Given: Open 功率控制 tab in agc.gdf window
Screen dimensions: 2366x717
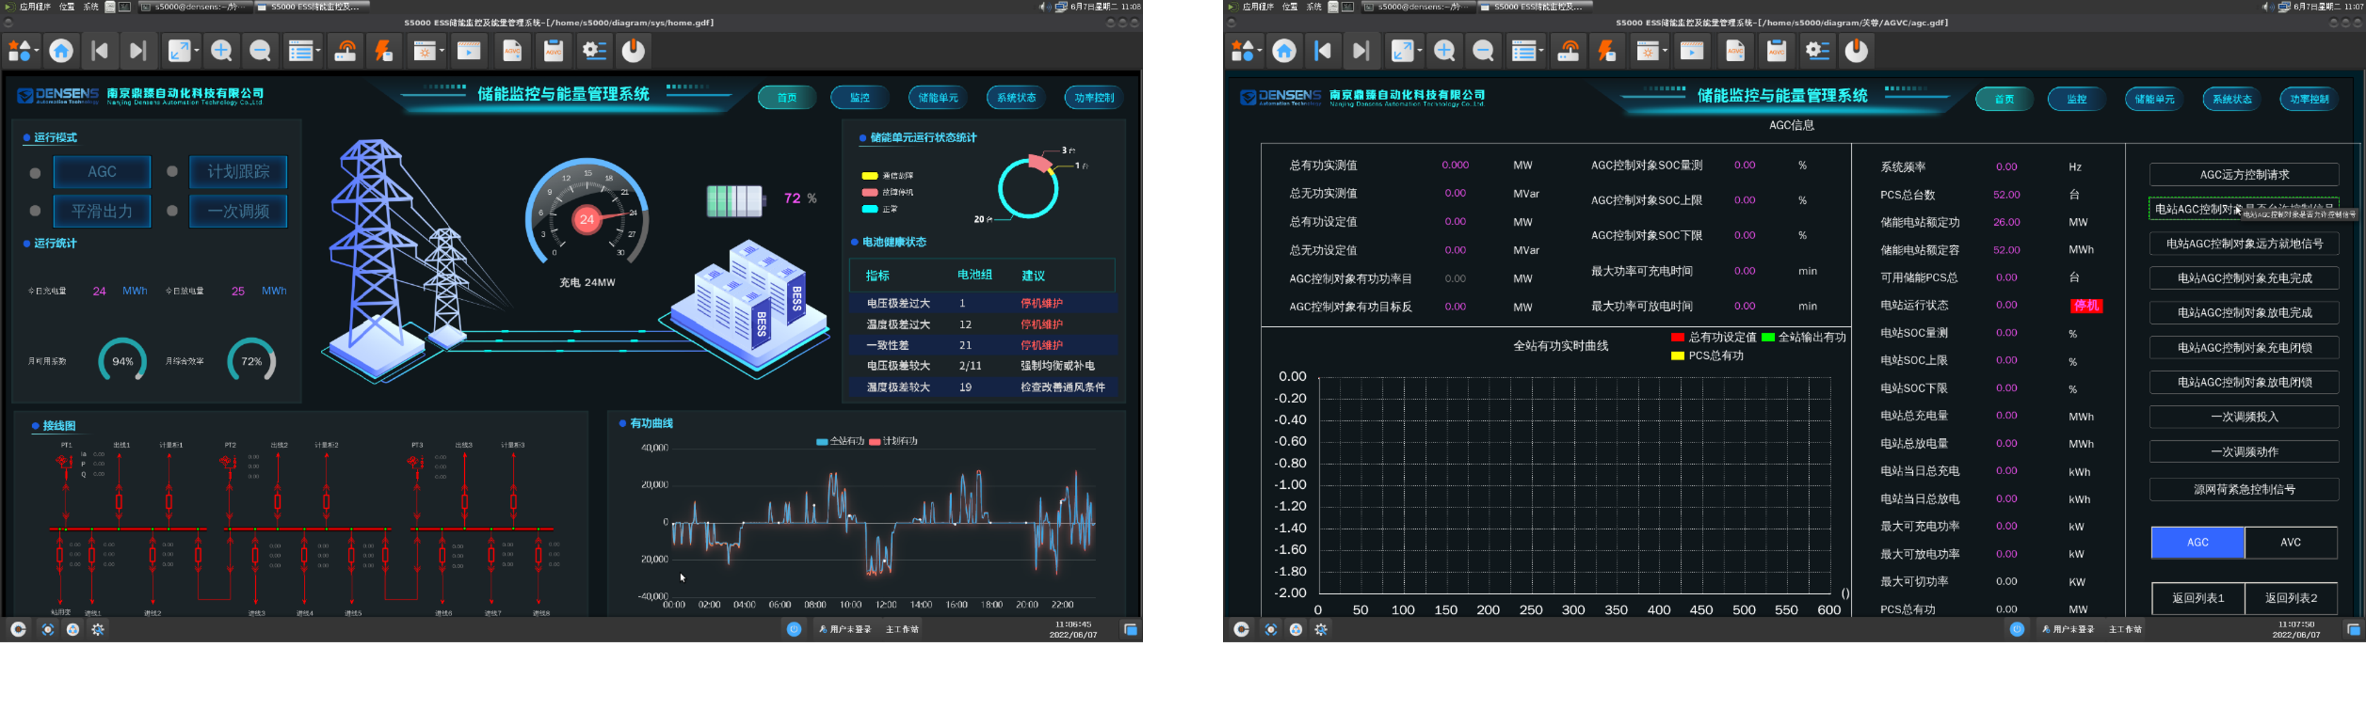Looking at the screenshot, I should coord(2309,99).
